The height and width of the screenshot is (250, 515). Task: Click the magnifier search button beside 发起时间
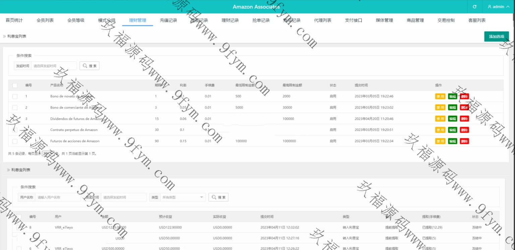coord(90,66)
